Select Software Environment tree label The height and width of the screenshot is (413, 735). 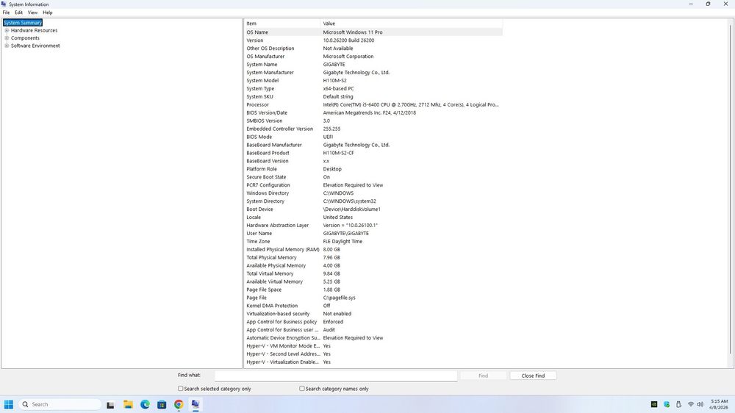point(35,46)
